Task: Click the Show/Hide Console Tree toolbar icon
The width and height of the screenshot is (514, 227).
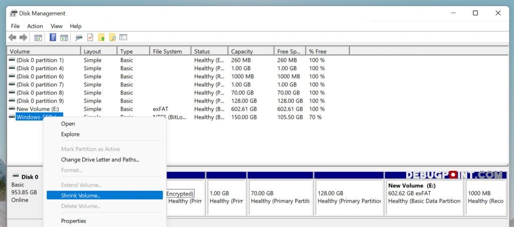Action: (x=38, y=38)
